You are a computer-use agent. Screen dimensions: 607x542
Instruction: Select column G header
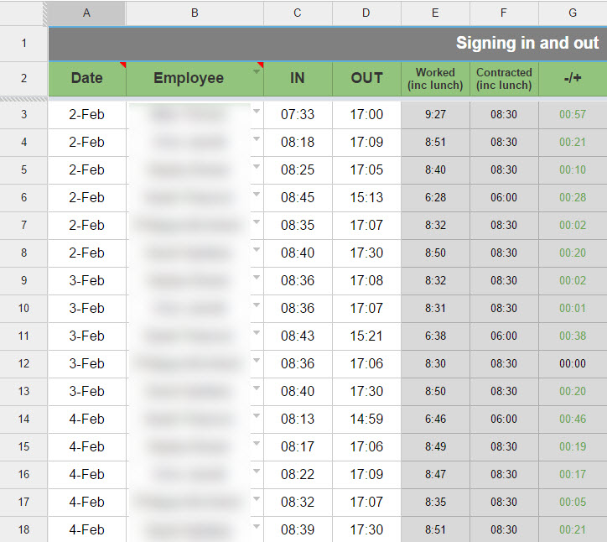coord(573,13)
